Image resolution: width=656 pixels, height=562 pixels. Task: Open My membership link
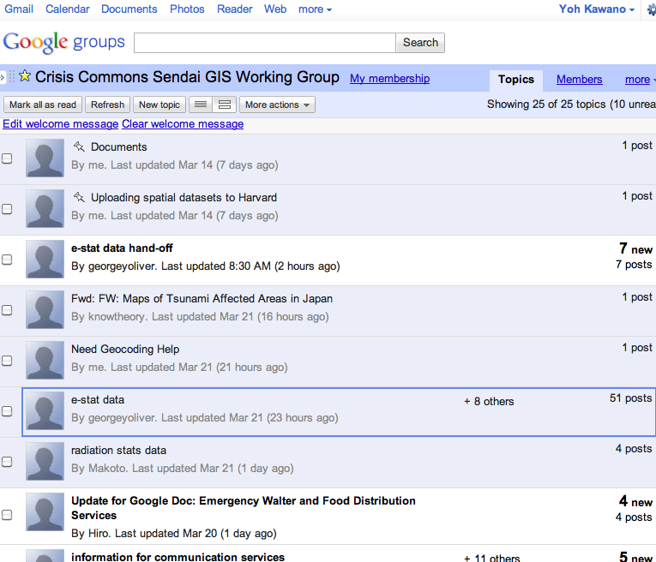[389, 79]
